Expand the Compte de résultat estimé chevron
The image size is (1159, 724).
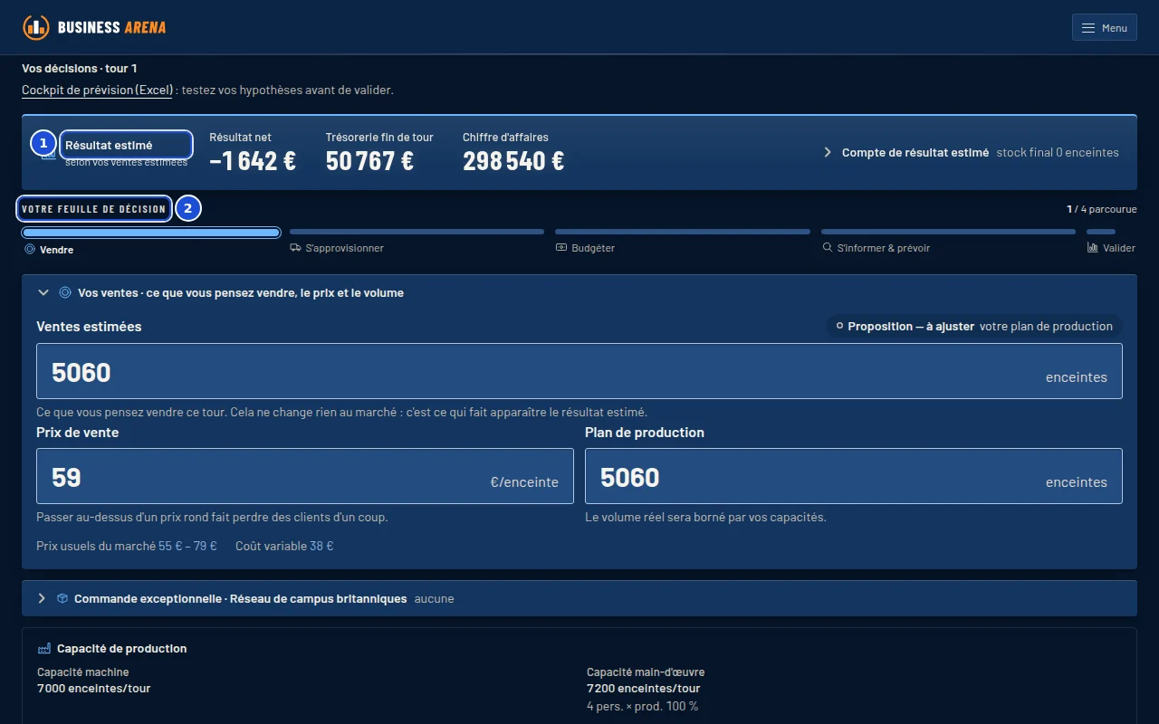828,153
